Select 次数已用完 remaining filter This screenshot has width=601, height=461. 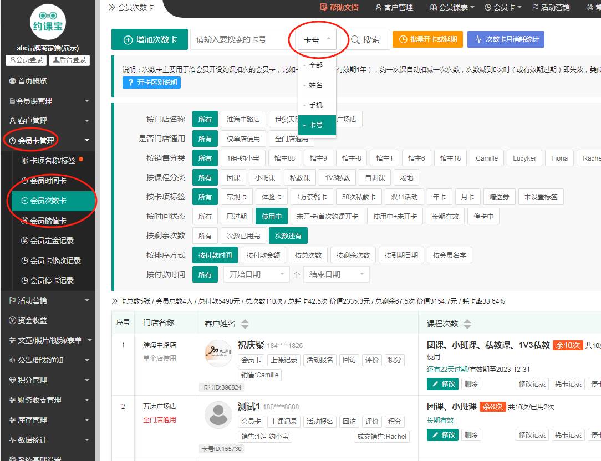tap(243, 235)
